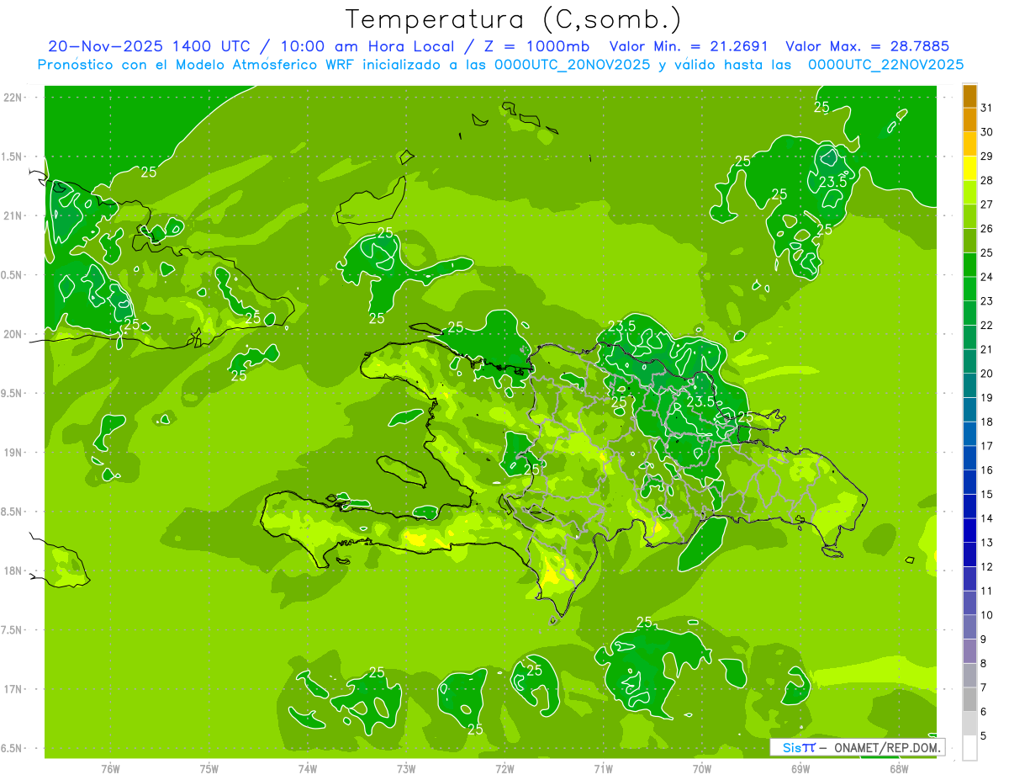
Task: Click the yellow swatch between legend values 28 and 29
Action: [969, 168]
